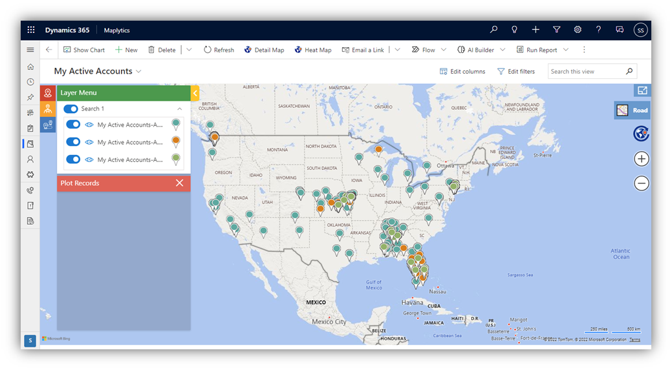Viewport: 672px width, 370px height.
Task: Click New in command bar
Action: [x=126, y=50]
